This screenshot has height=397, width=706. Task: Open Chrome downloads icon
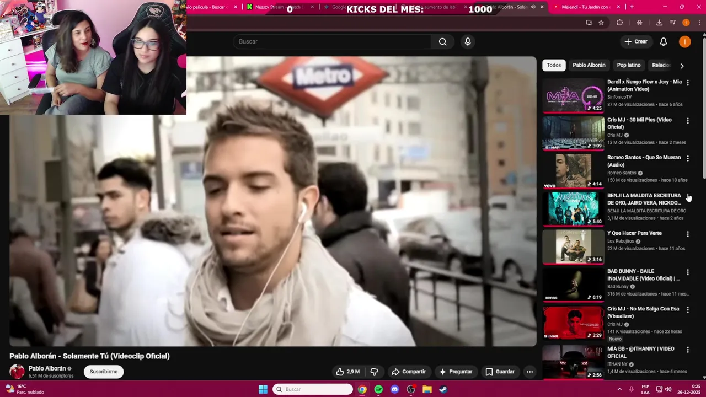659,23
